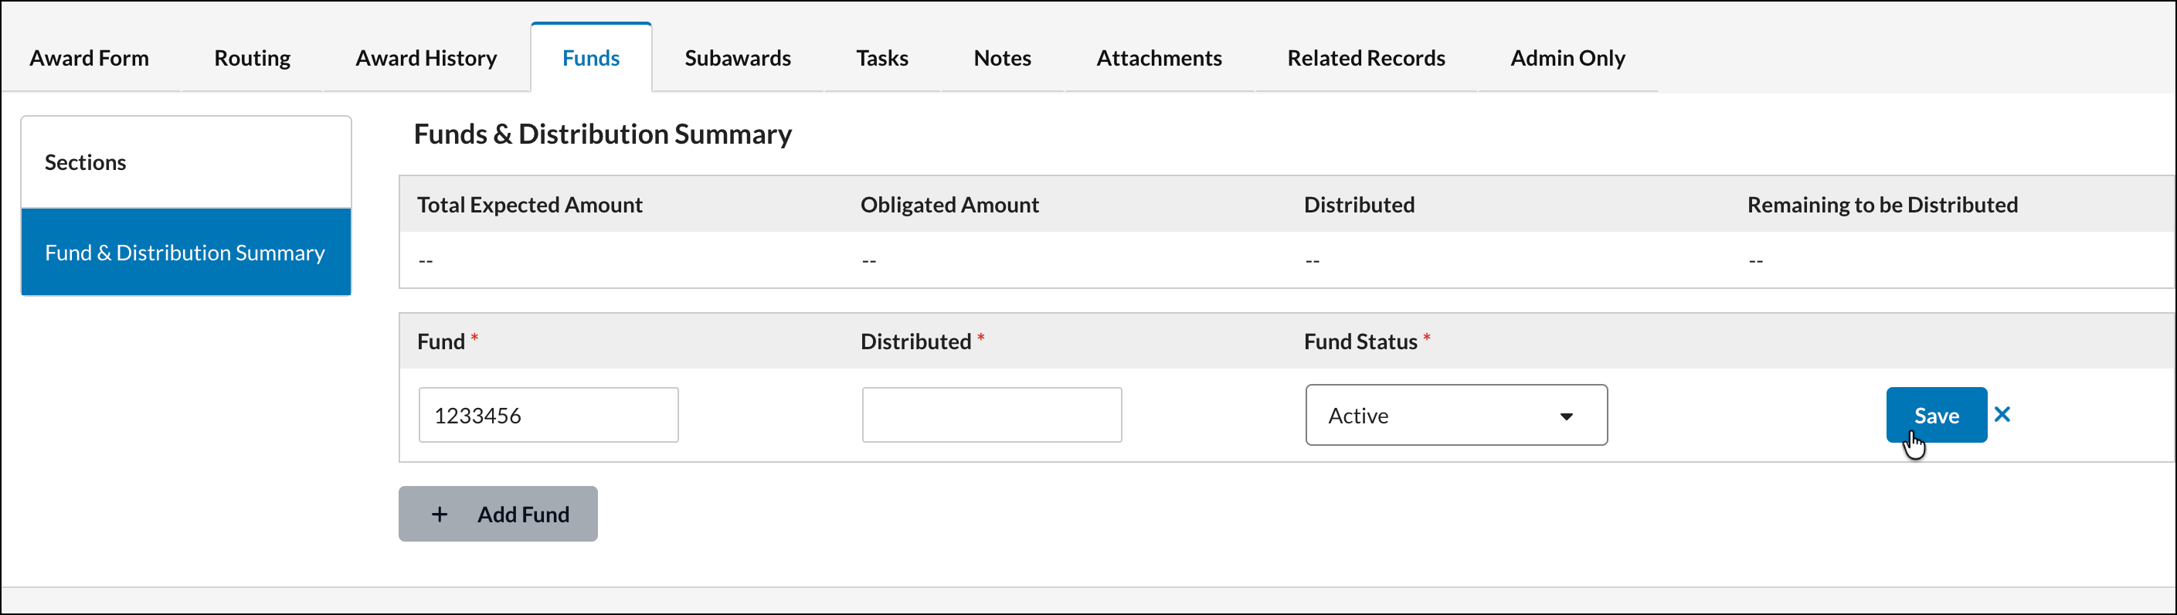Open the Notes tab
Viewport: 2177px width, 615px height.
point(1002,57)
